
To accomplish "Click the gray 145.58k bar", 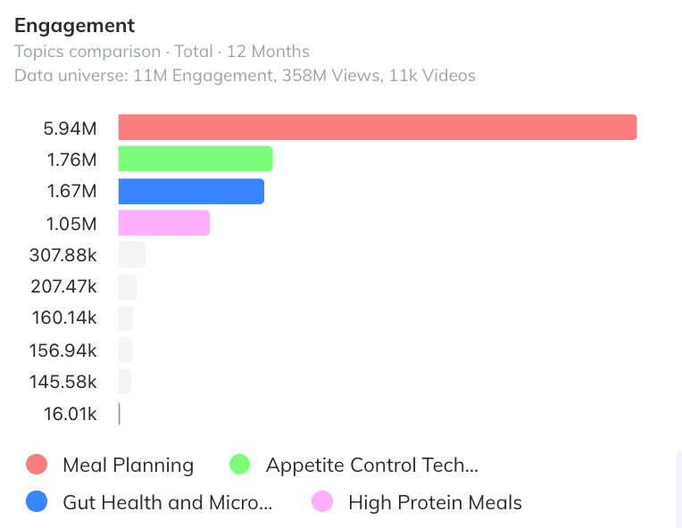I will point(125,382).
